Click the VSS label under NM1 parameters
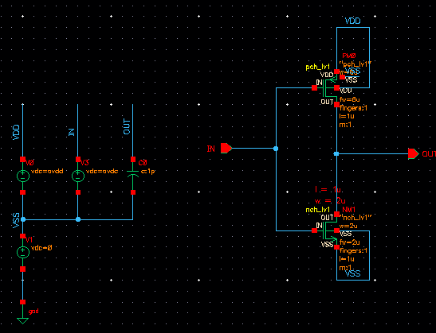Image resolution: width=436 pixels, height=333 pixels. click(353, 273)
